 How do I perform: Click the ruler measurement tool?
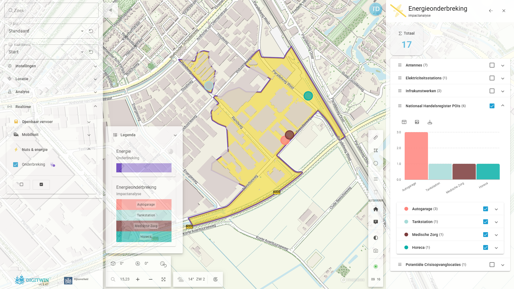tap(376, 138)
